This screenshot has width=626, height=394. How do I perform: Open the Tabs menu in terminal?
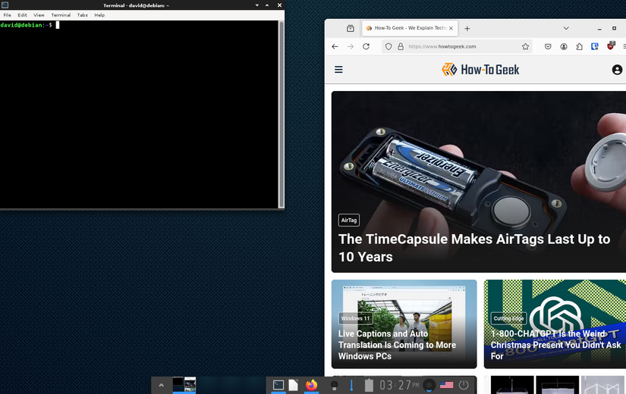82,15
